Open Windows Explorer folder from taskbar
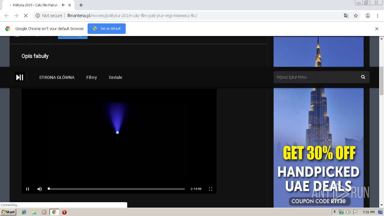This screenshot has width=384, height=216. click(x=34, y=212)
